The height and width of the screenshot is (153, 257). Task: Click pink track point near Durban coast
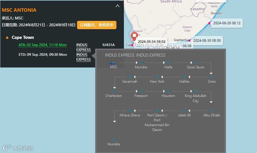pyautogui.click(x=210, y=23)
